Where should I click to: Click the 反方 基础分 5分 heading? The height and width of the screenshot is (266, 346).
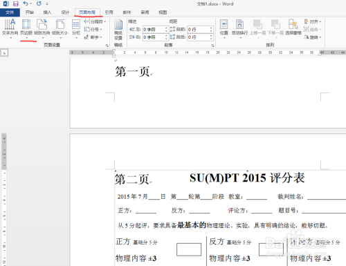230,242
